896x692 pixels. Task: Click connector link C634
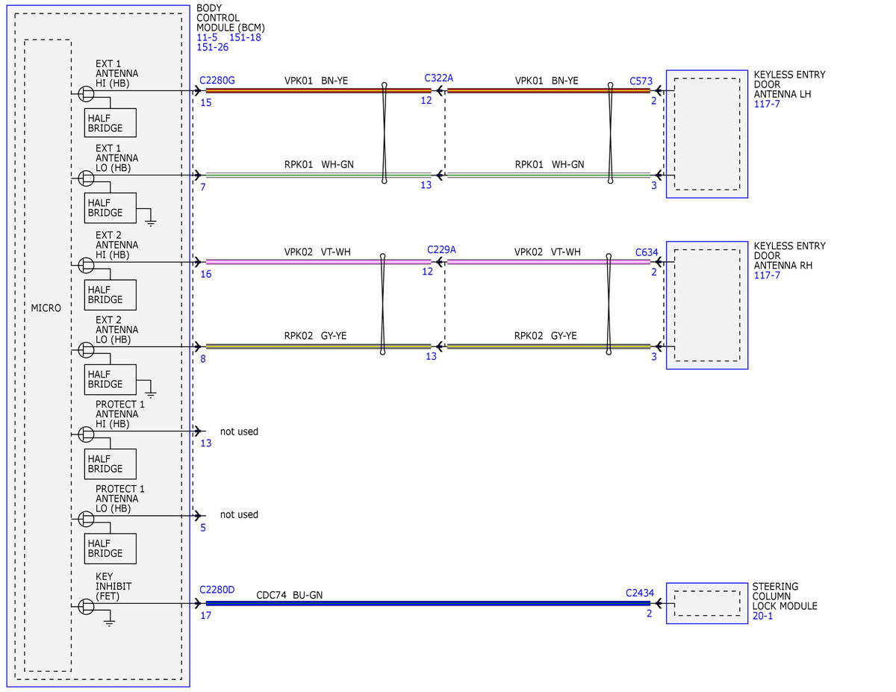click(x=647, y=252)
